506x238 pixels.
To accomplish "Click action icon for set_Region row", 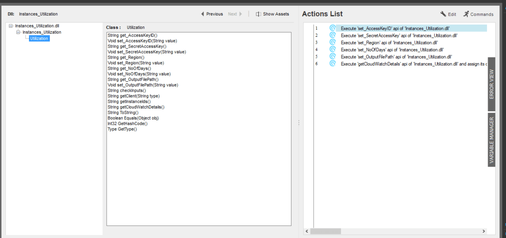I will click(x=333, y=42).
